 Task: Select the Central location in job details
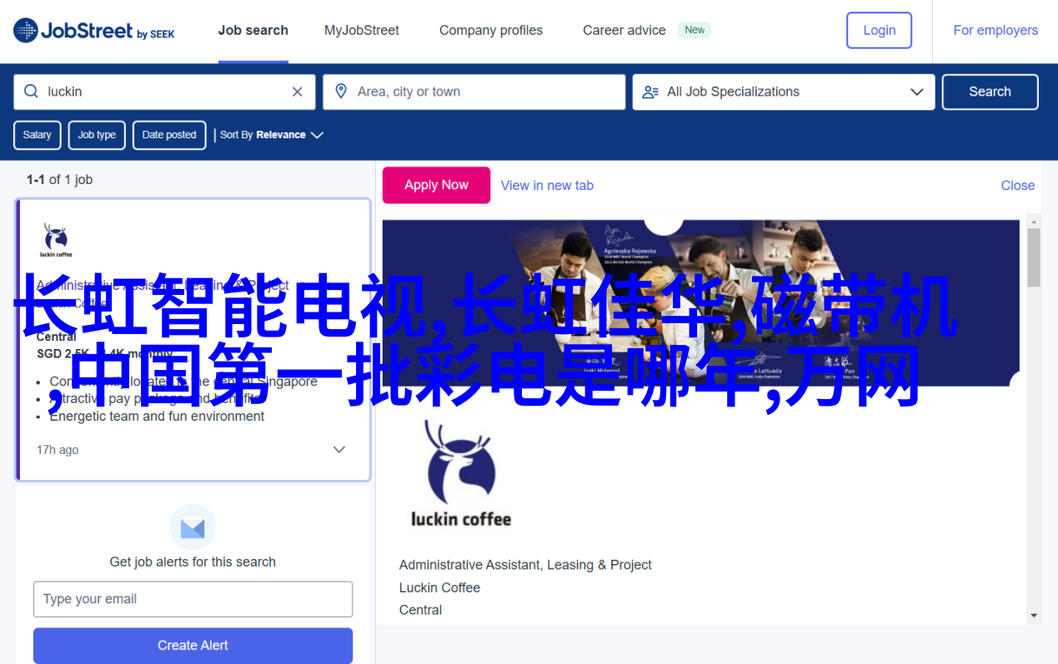click(420, 610)
